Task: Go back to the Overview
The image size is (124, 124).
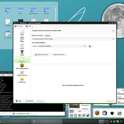Action: [x=19, y=26]
